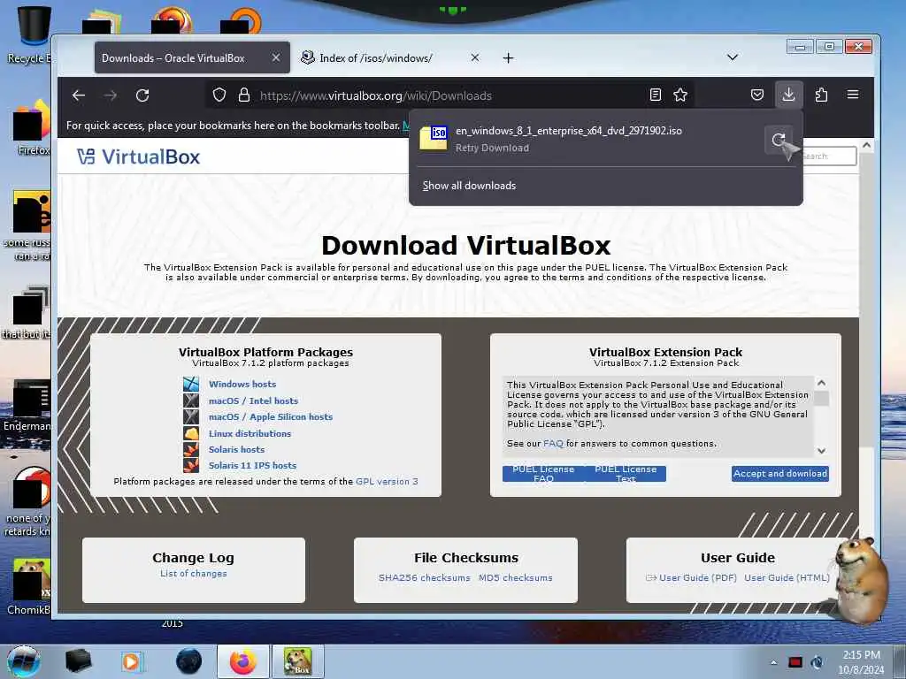Click the VirtualBox site search field
This screenshot has width=906, height=679.
coord(828,156)
